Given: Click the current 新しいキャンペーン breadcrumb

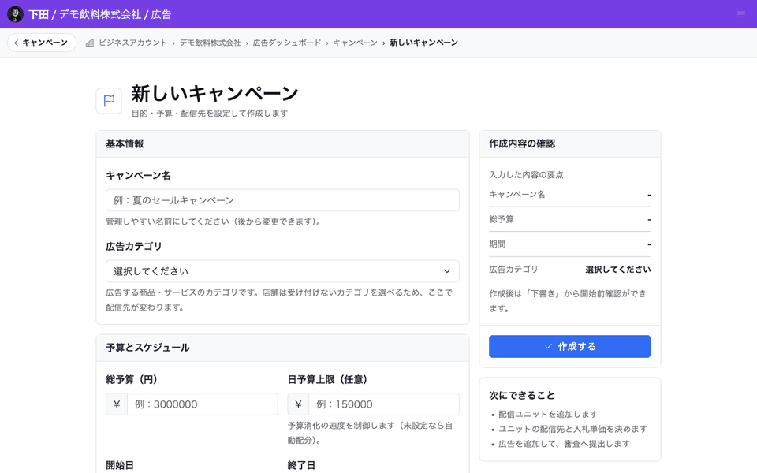Looking at the screenshot, I should pyautogui.click(x=424, y=43).
